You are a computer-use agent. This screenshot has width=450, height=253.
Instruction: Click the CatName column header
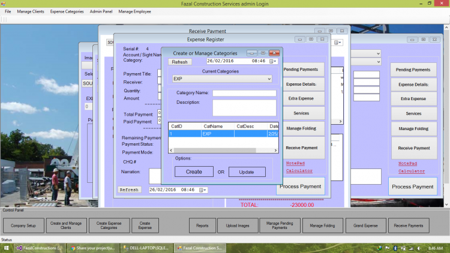[218, 126]
